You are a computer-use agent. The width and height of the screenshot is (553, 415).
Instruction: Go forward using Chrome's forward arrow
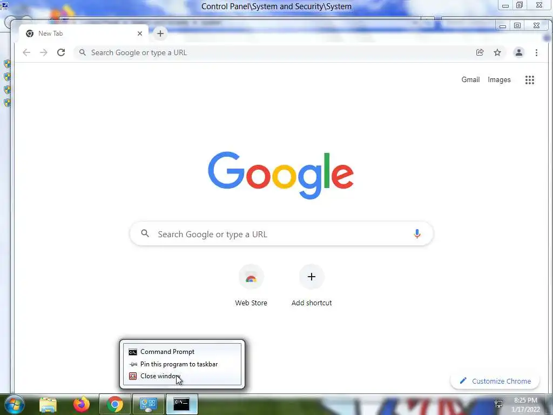(43, 52)
